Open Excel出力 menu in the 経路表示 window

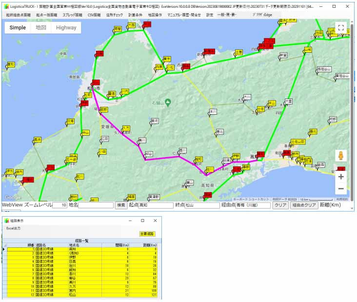tap(13, 228)
